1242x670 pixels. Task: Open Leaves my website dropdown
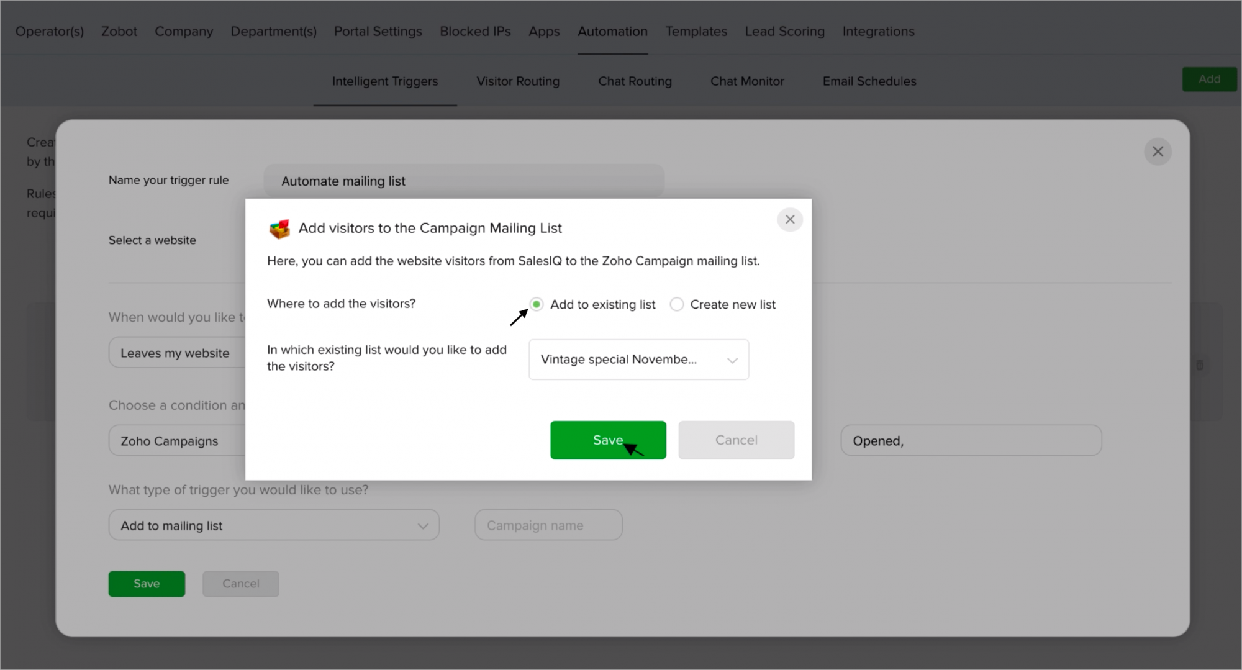(x=177, y=353)
